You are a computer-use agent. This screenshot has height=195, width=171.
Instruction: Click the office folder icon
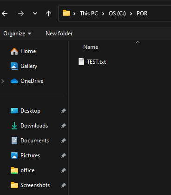click(14, 170)
